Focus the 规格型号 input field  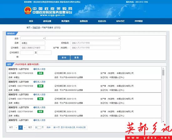click(x=95, y=43)
